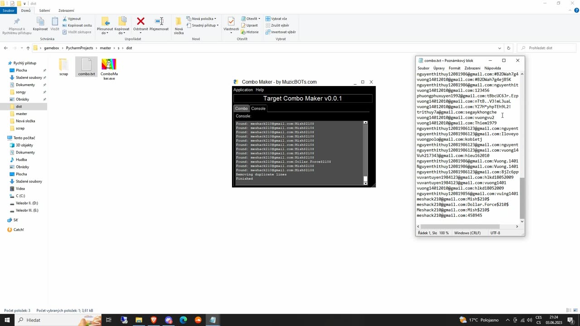Open the Copy to (Kopírovat do) dropdown
580x326 pixels.
[x=122, y=26]
